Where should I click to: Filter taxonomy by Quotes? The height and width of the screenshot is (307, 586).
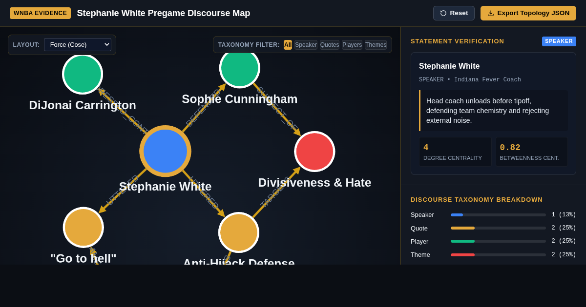[330, 45]
